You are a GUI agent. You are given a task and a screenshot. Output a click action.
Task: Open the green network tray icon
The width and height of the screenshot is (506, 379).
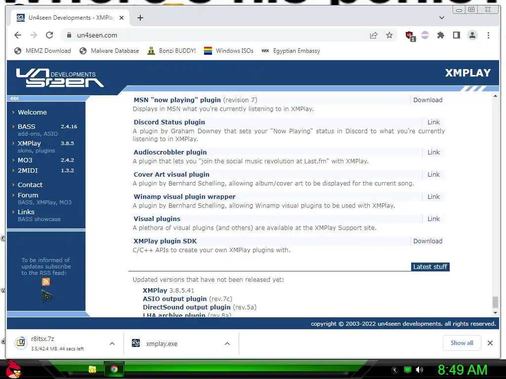click(x=408, y=370)
